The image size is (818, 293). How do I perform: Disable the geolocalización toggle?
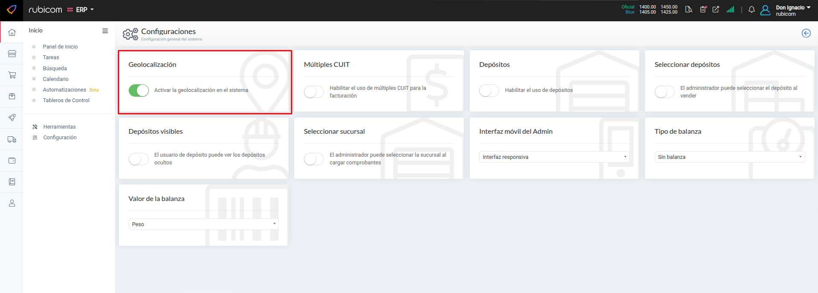coord(139,90)
